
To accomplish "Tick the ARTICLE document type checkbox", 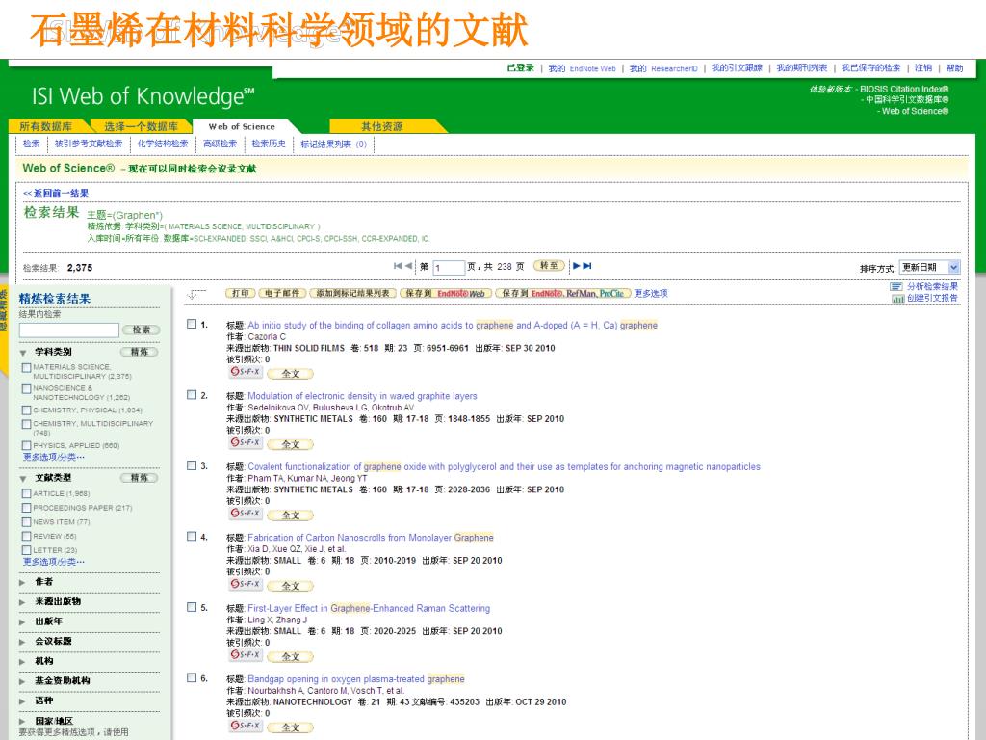I will pos(26,493).
